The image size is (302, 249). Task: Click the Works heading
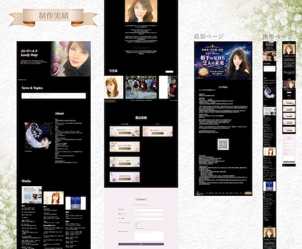tap(26, 181)
